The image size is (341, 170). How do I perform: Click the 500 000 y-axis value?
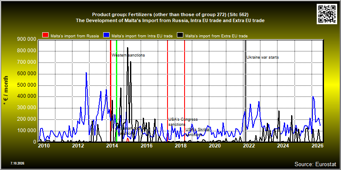pos(26,85)
